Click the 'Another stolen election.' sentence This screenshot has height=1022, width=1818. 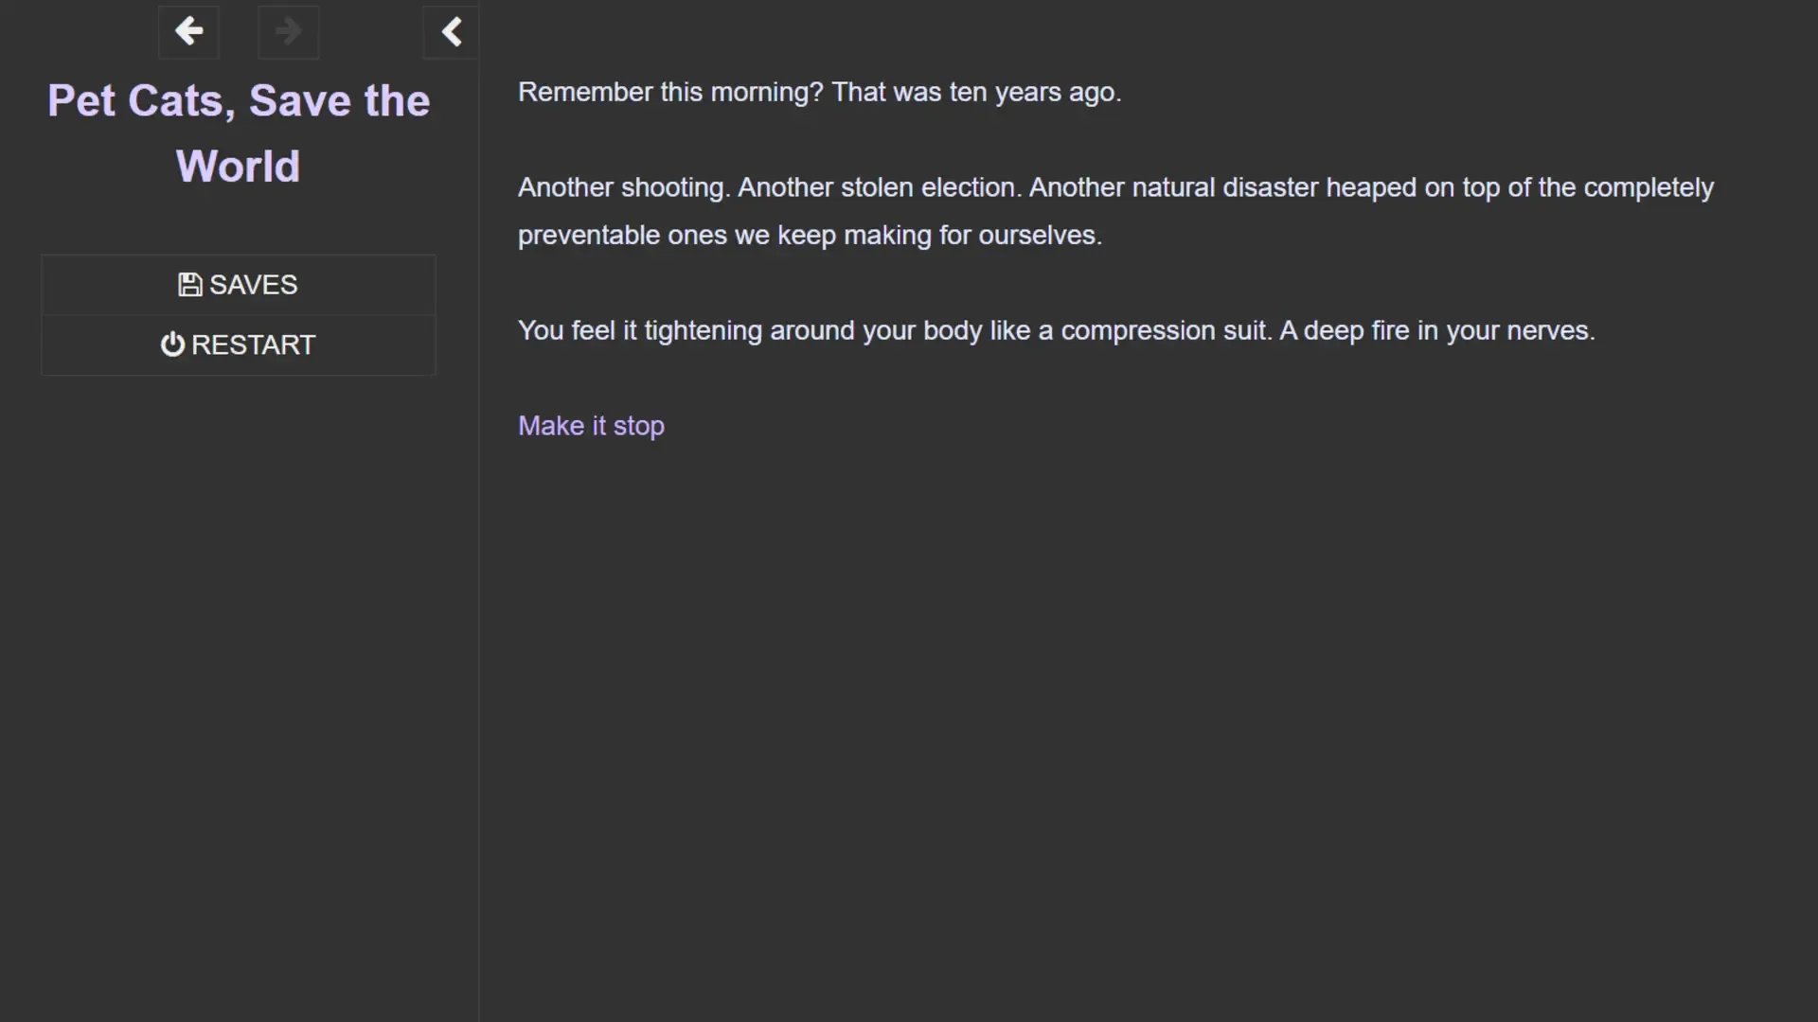click(880, 187)
